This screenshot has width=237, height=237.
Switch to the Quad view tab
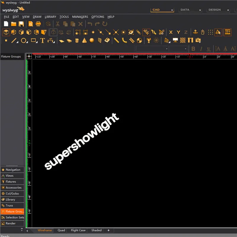click(61, 230)
